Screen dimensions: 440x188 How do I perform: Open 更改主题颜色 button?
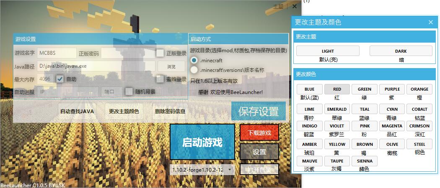pyautogui.click(x=124, y=112)
